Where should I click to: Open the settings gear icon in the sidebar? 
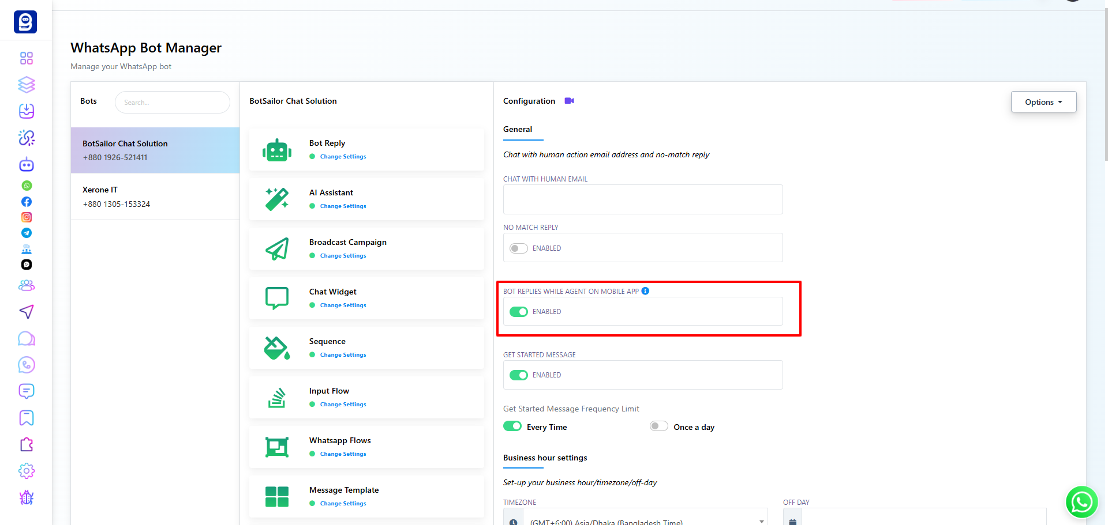[x=27, y=471]
